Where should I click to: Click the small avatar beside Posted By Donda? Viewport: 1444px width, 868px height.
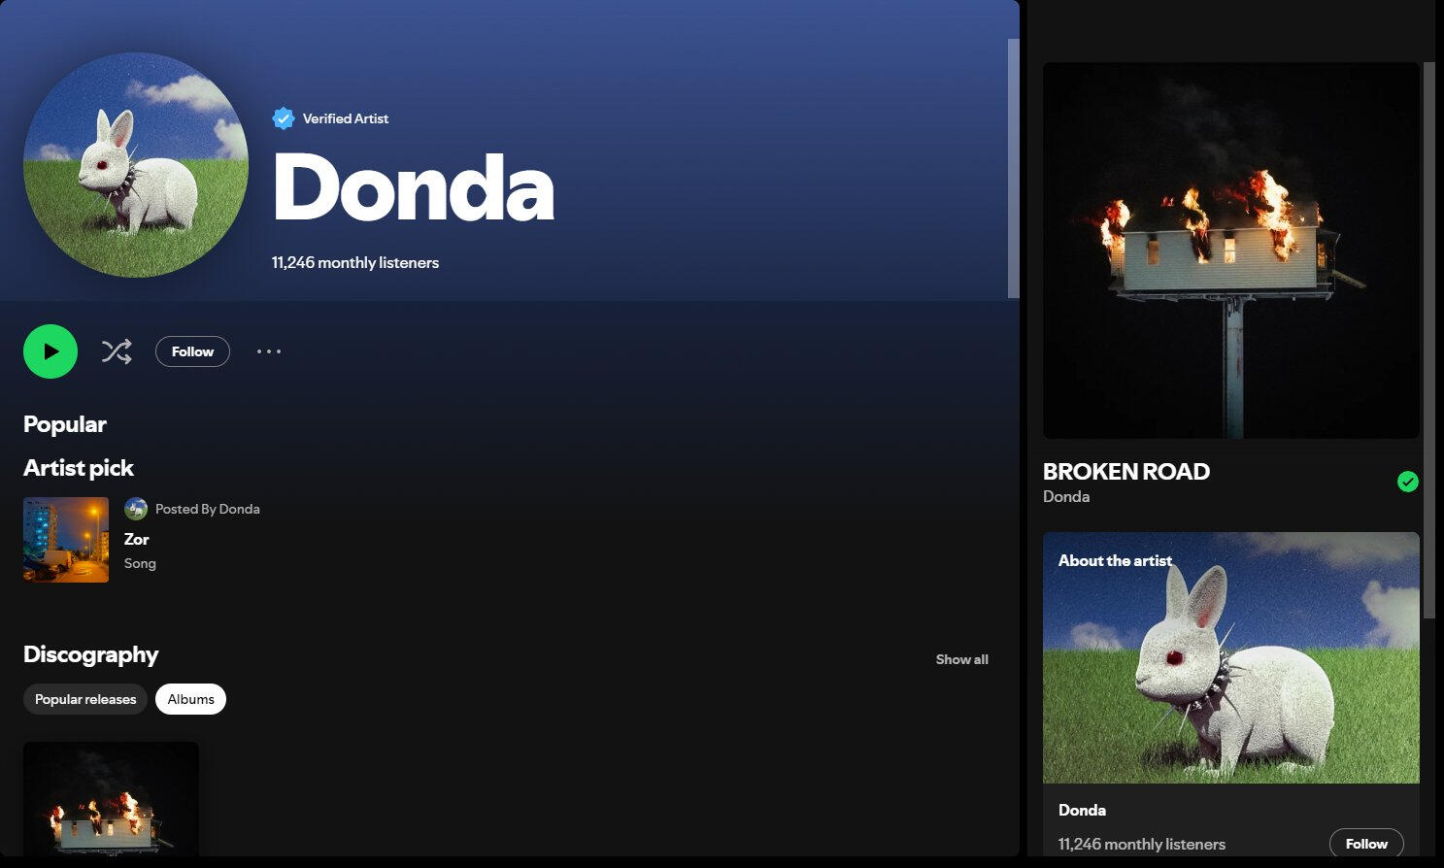click(x=136, y=509)
